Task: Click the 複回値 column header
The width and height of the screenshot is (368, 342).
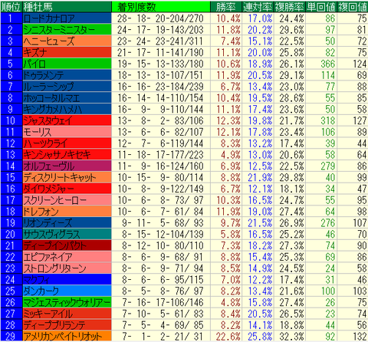Action: tap(353, 7)
